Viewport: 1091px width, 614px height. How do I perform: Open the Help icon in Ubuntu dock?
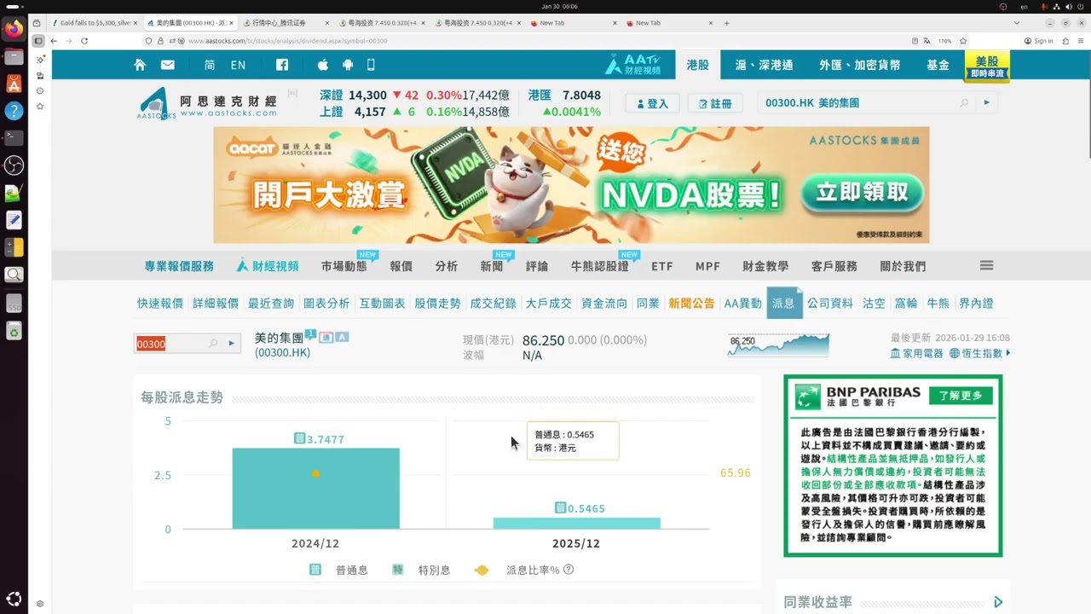pyautogui.click(x=14, y=111)
